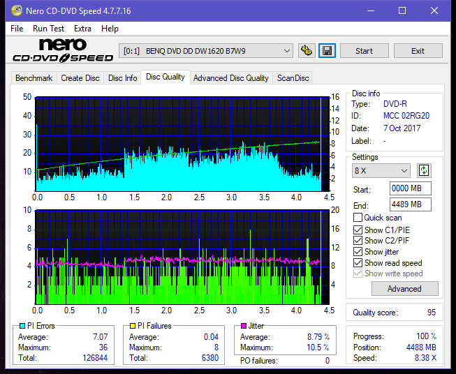Click the save floppy disk icon
This screenshot has height=374, width=456.
pyautogui.click(x=328, y=51)
